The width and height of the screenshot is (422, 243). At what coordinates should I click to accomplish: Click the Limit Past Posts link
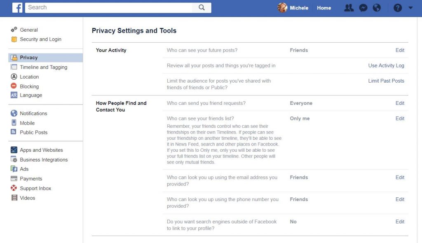point(386,81)
